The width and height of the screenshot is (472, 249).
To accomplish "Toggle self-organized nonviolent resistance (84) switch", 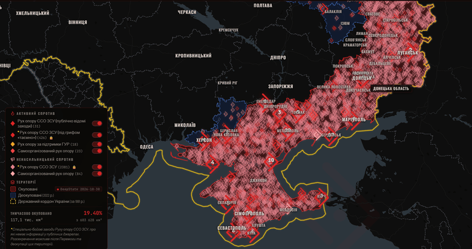I will [97, 173].
